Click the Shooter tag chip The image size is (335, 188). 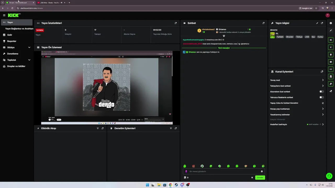(x=290, y=37)
